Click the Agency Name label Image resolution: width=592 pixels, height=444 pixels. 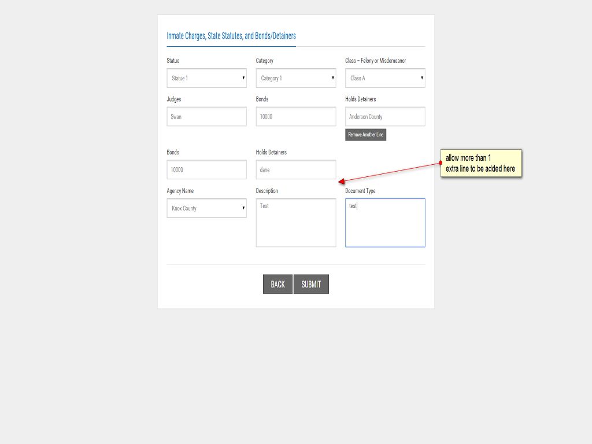[180, 191]
